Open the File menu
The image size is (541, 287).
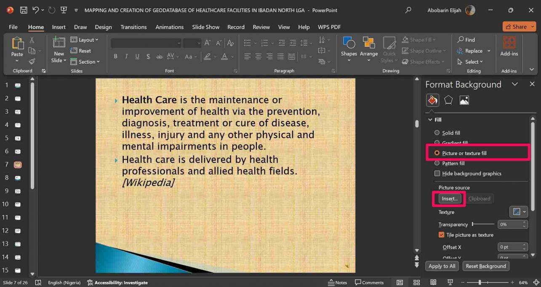(13, 27)
